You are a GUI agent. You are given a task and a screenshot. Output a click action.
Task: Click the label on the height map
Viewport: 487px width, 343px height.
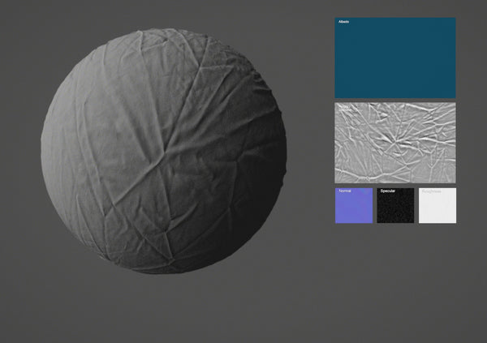[343, 106]
